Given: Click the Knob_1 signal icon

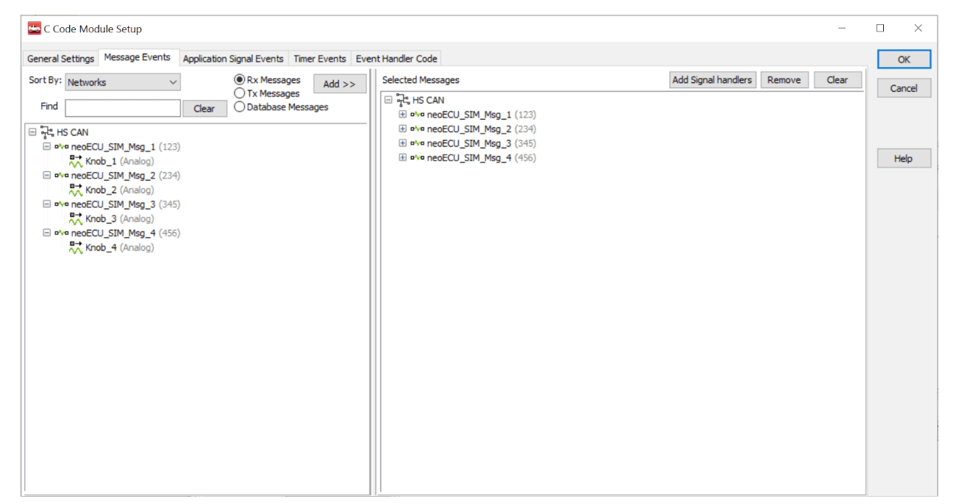Looking at the screenshot, I should pos(76,161).
